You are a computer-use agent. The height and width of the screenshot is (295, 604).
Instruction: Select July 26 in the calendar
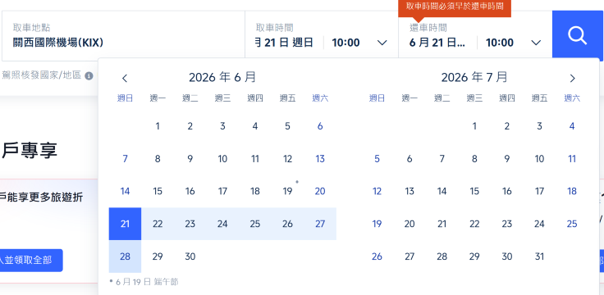[377, 256]
